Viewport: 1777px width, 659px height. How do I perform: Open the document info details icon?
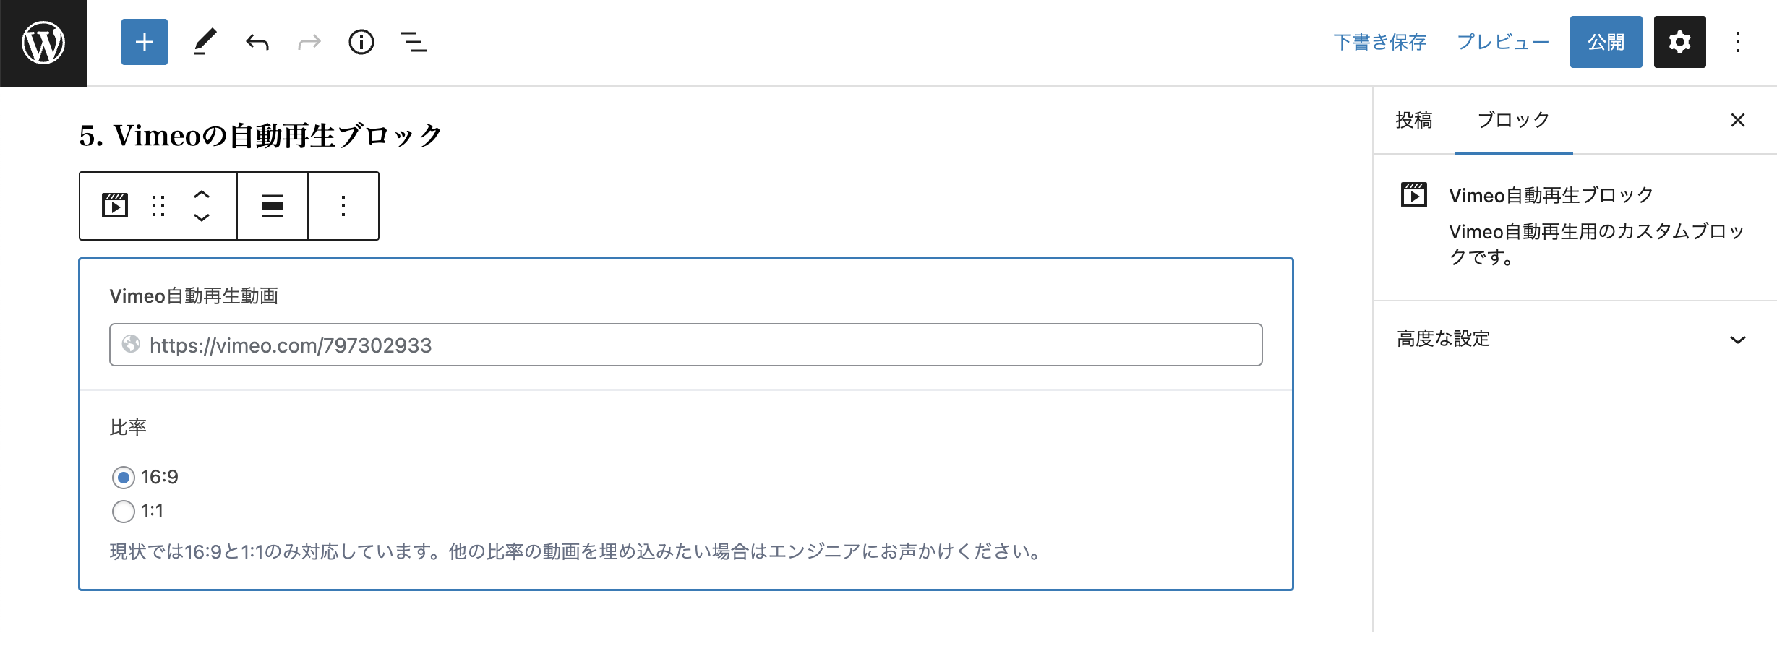click(361, 42)
